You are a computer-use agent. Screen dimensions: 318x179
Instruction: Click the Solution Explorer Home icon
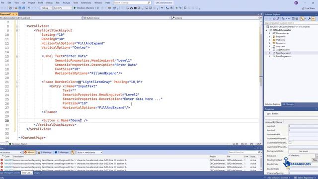click(x=274, y=19)
